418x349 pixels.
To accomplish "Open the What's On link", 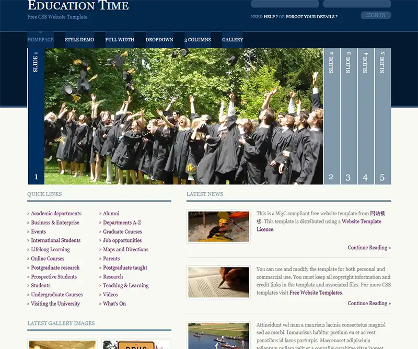I will (x=114, y=304).
